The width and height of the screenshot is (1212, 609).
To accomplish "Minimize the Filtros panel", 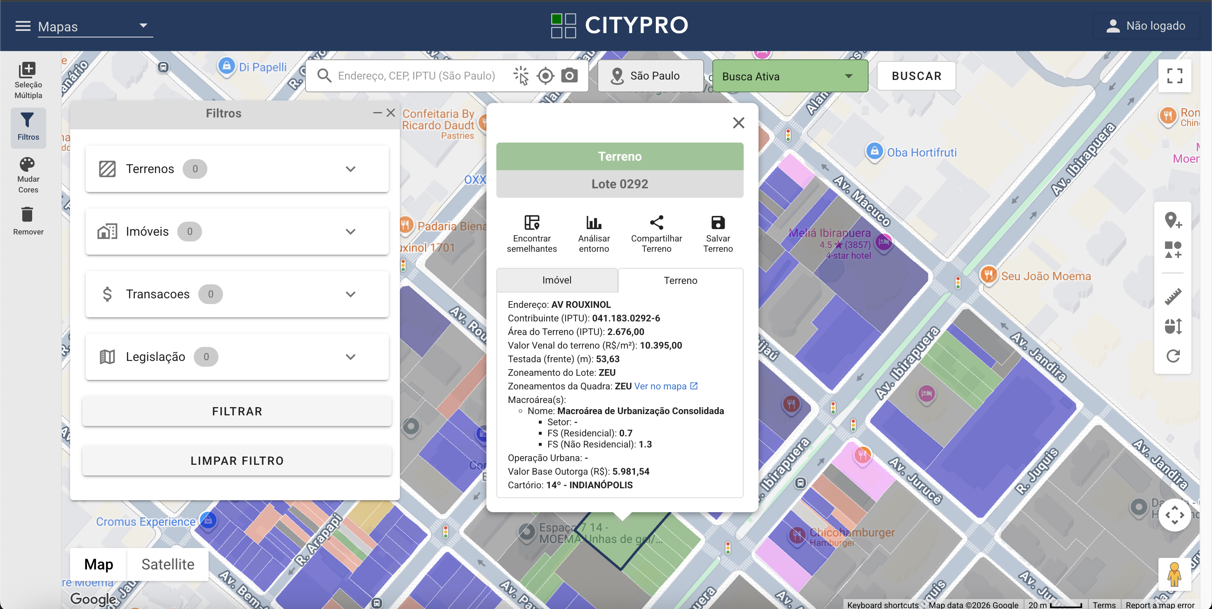I will (377, 113).
